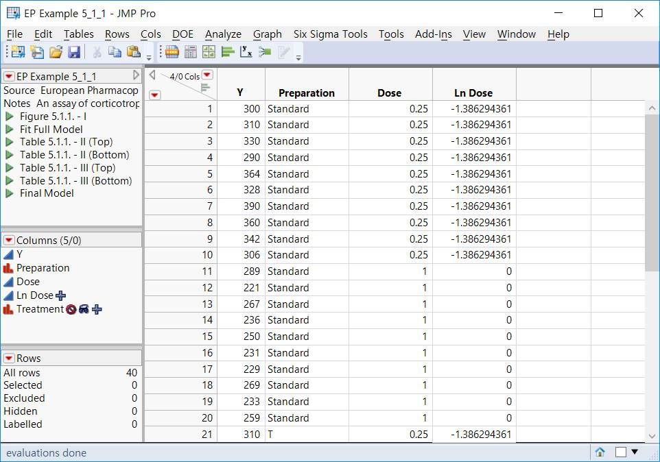The image size is (660, 462).
Task: Open Fit Y by X toolbar icon
Action: (246, 52)
